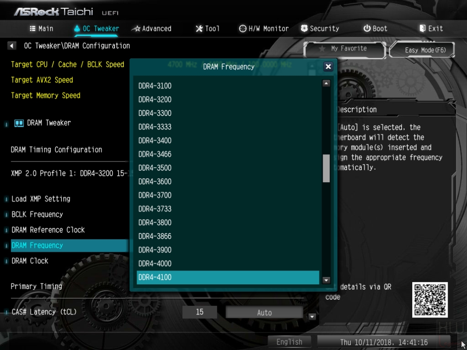Select the DRAM Frequency setting row
This screenshot has width=467, height=350.
coord(70,246)
